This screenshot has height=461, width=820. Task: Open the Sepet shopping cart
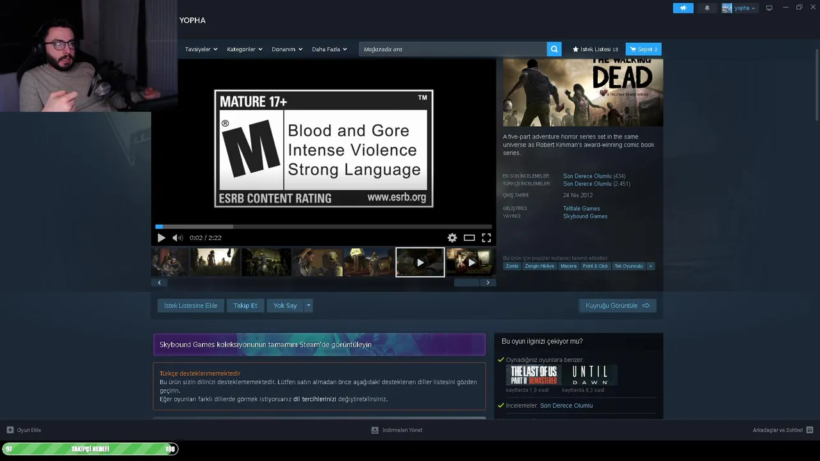(x=644, y=49)
